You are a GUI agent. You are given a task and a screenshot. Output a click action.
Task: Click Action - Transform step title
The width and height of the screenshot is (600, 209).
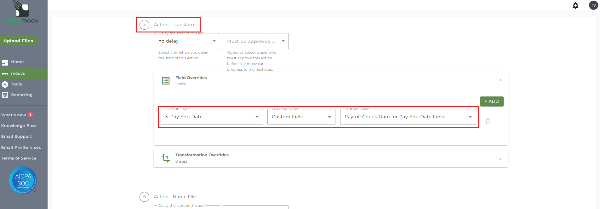point(175,25)
